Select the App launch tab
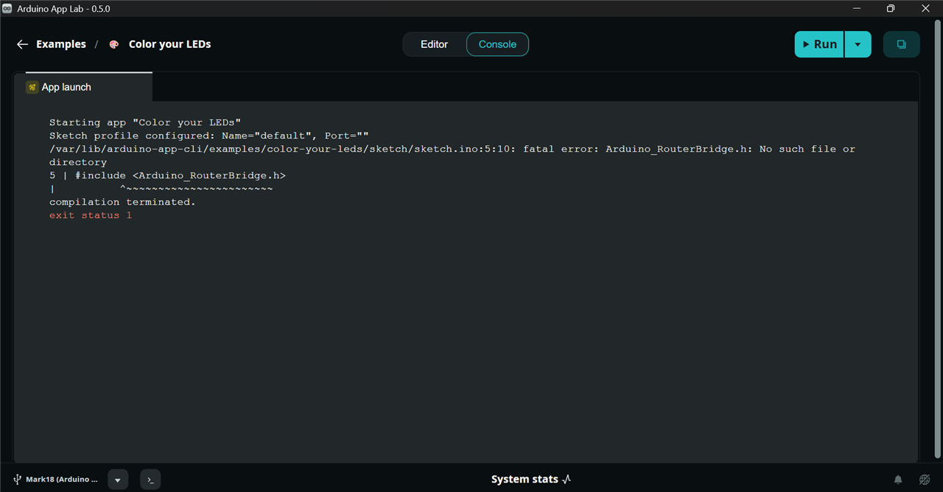 [88, 87]
